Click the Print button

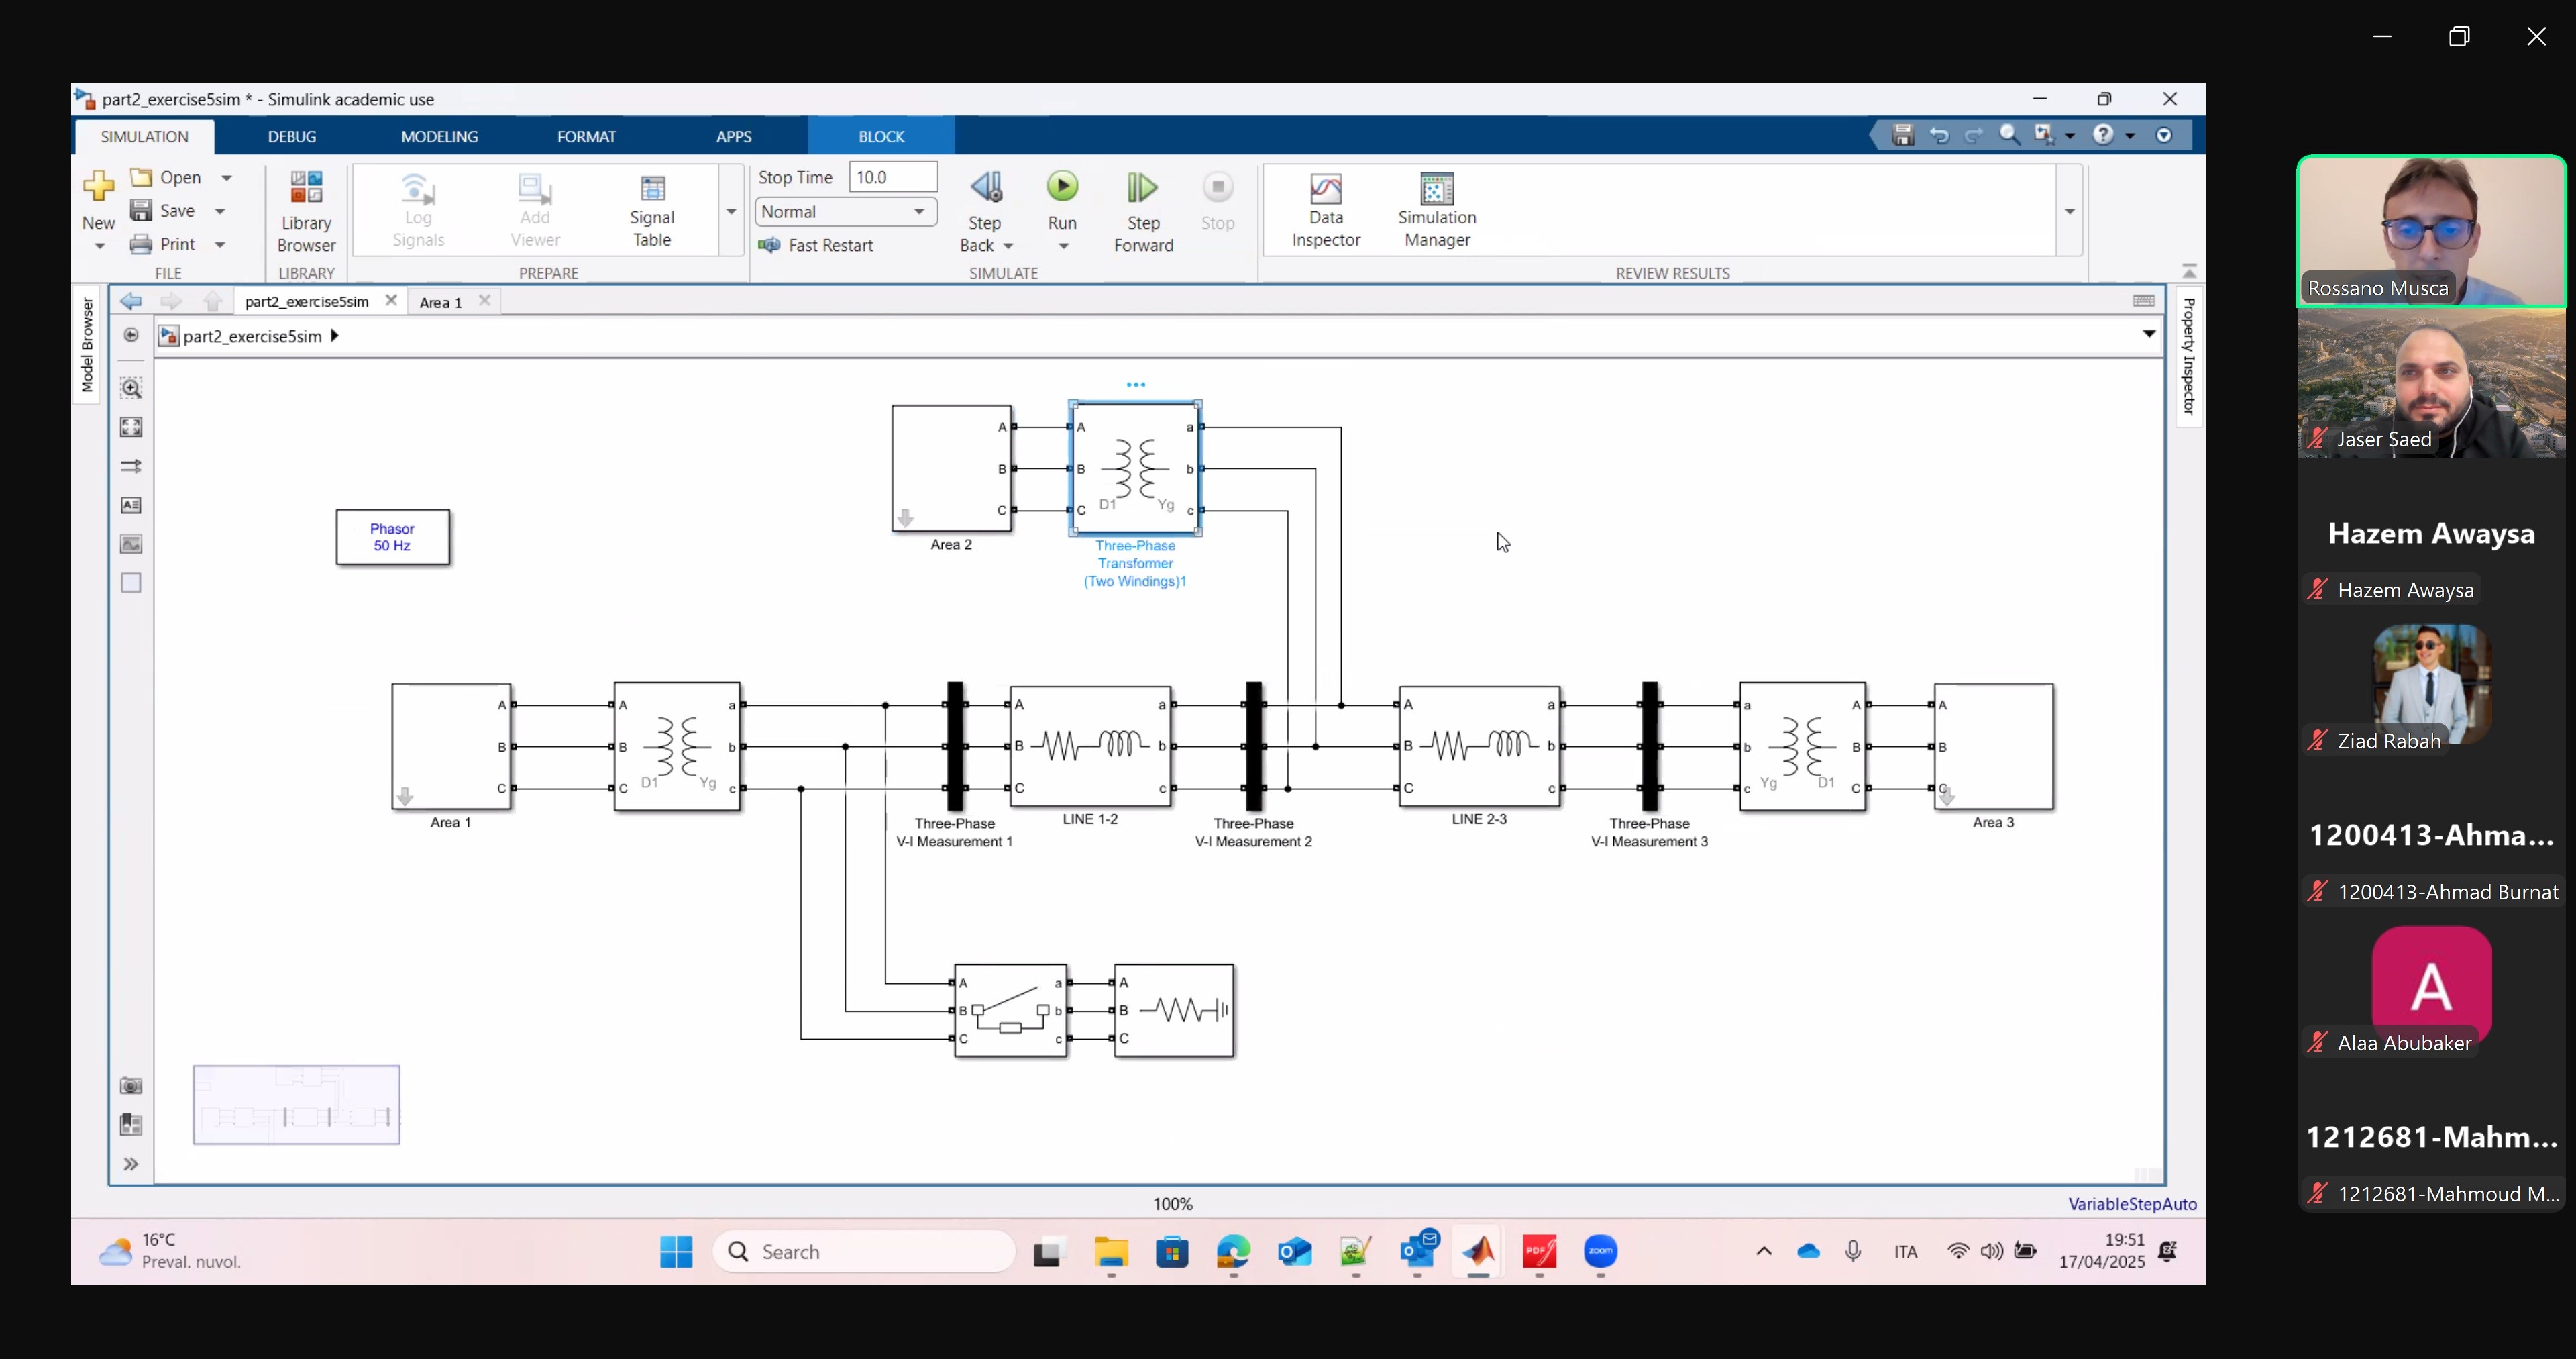(x=164, y=244)
